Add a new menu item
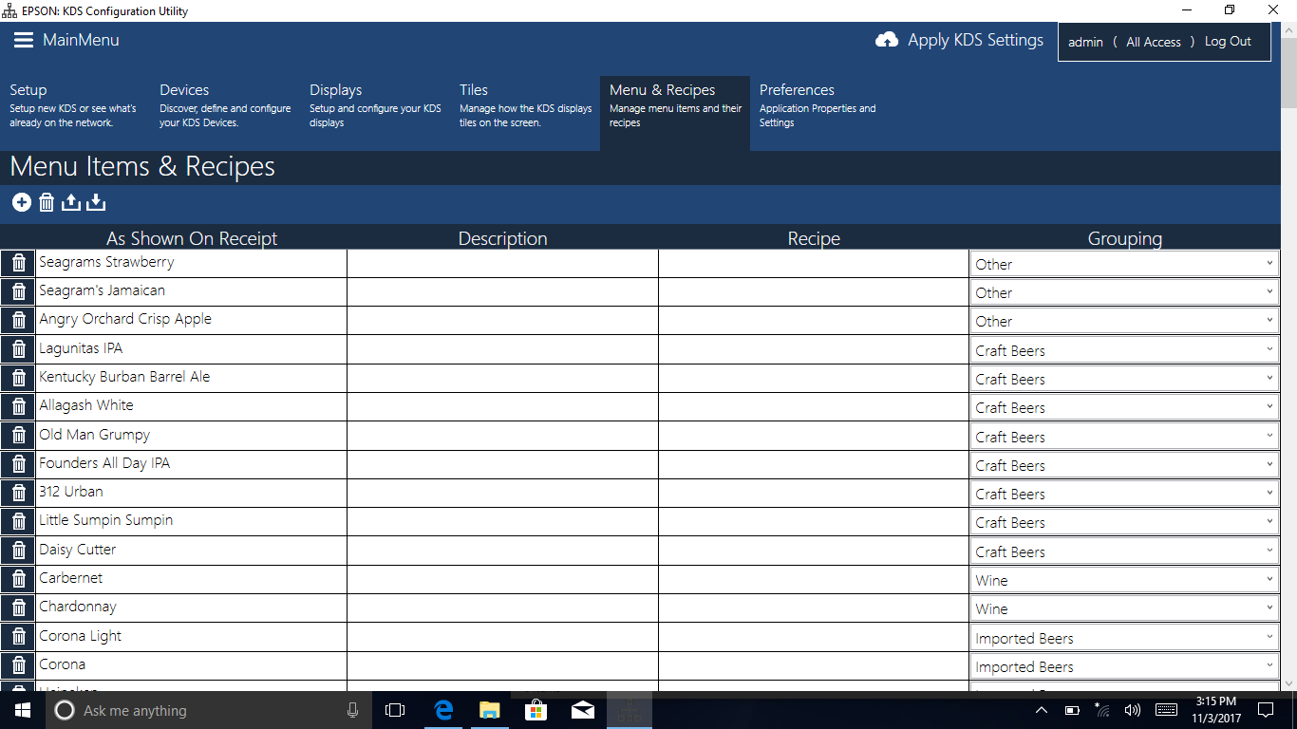1297x729 pixels. 21,201
